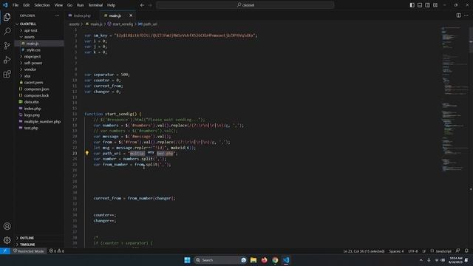Open Windows Start button on taskbar
This screenshot has height=266, width=473.
click(x=187, y=260)
